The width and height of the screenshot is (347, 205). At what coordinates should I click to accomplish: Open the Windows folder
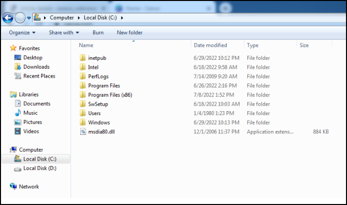click(x=99, y=123)
